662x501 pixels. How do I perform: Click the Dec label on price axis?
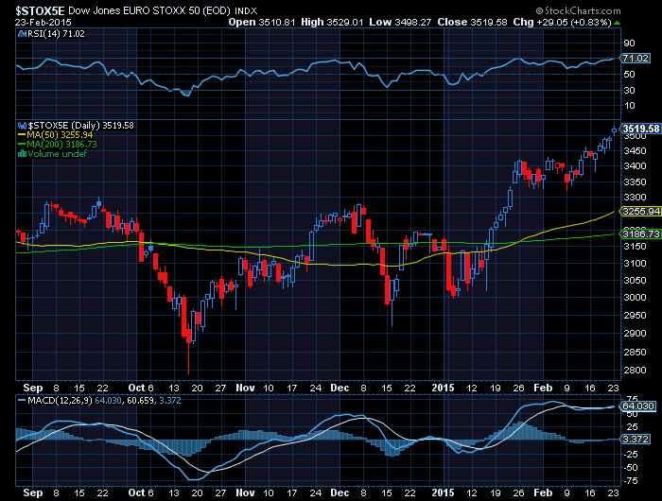click(340, 388)
